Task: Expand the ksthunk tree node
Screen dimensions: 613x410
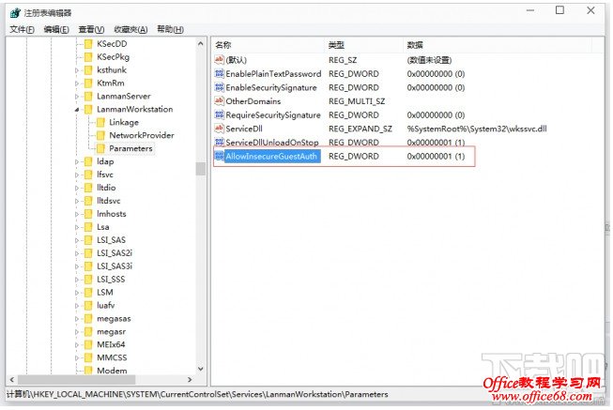Action: tap(77, 70)
